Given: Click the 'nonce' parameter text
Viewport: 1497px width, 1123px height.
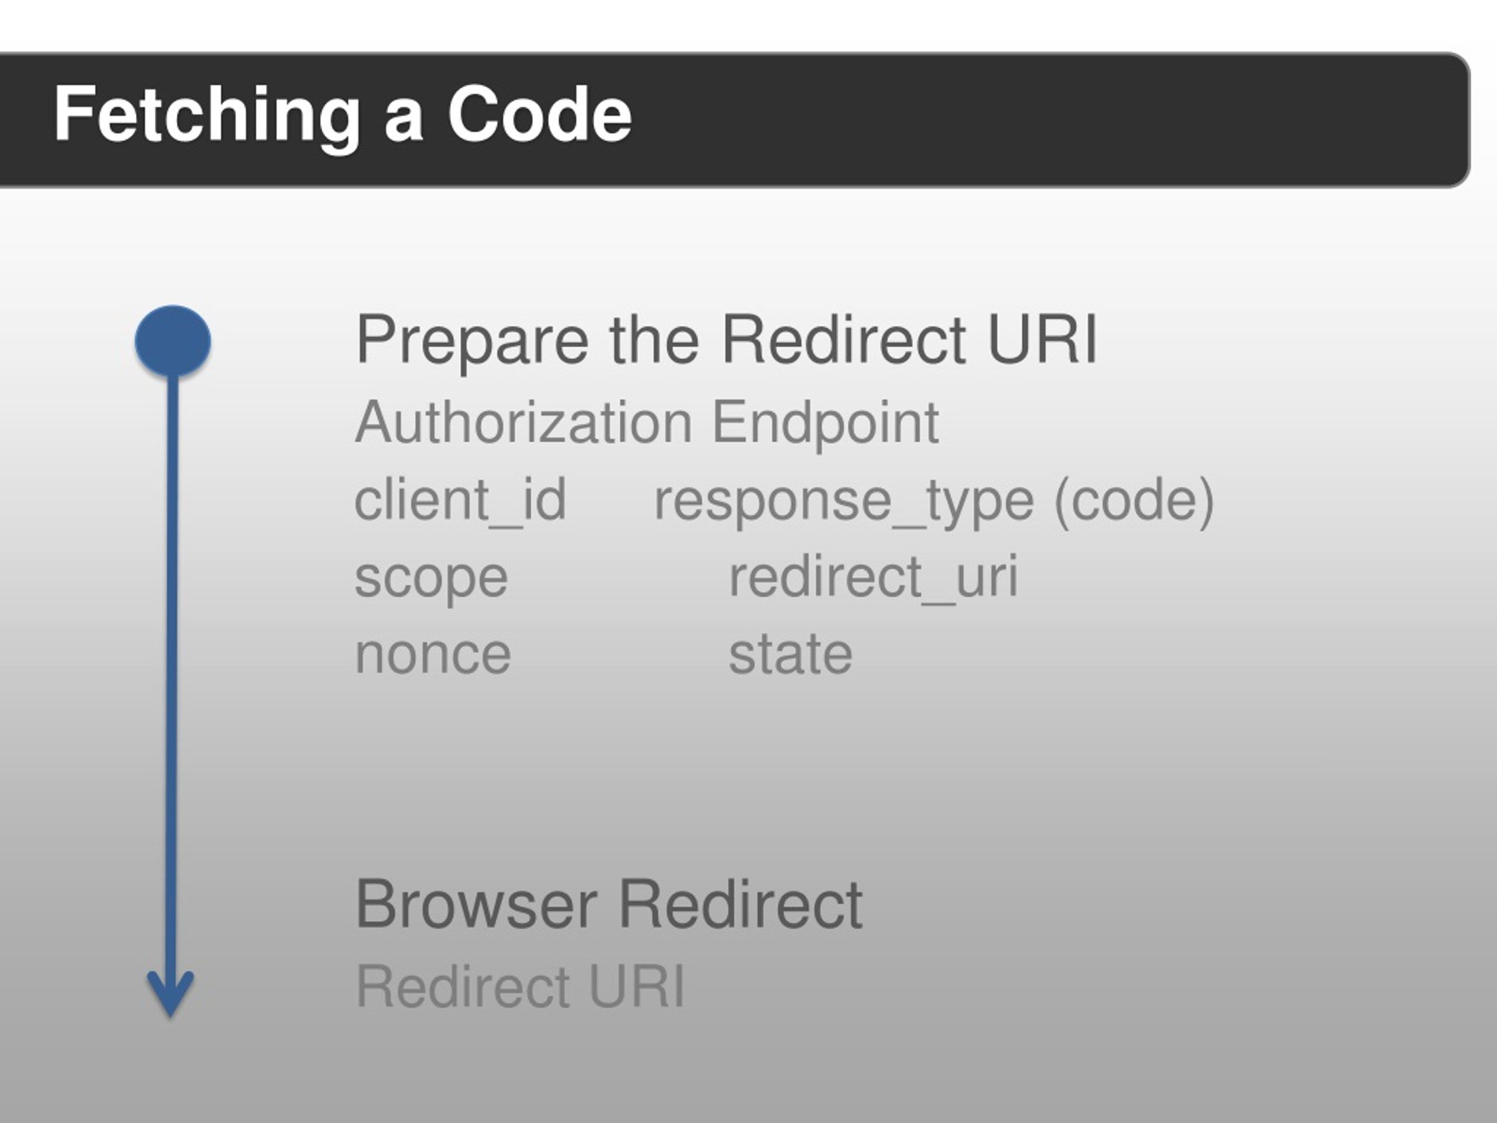Looking at the screenshot, I should coord(433,655).
